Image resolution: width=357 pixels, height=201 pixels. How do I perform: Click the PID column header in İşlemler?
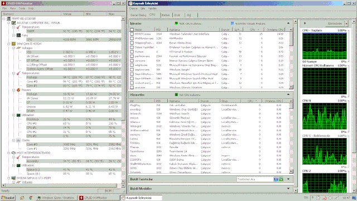pos(161,30)
